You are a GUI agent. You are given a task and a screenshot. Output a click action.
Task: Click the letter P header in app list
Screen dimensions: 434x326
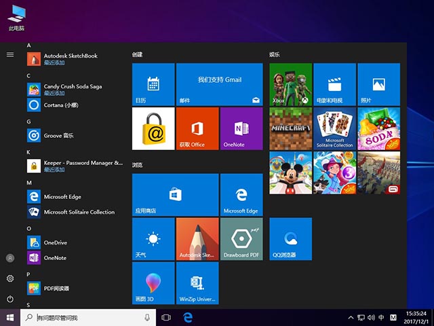click(28, 274)
